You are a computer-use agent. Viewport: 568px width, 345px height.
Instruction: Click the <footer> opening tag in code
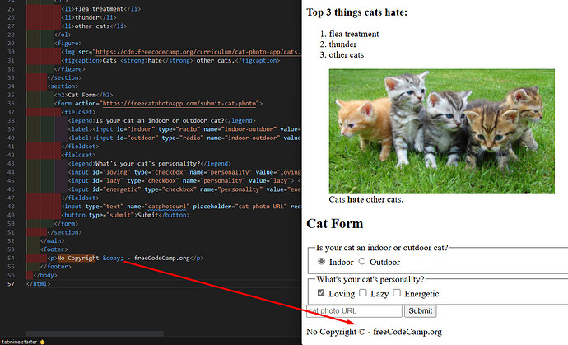(54, 249)
